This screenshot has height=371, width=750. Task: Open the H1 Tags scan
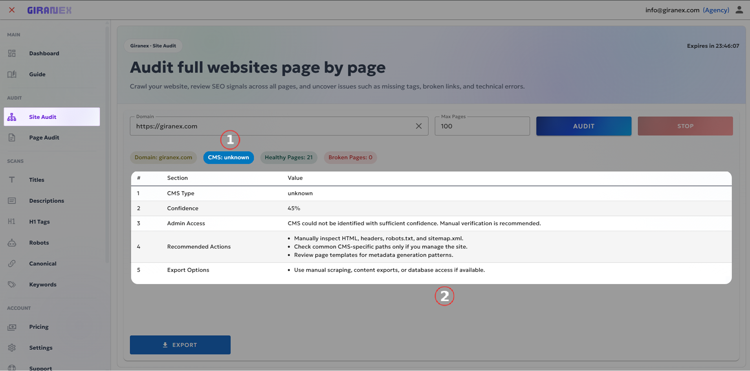click(x=52, y=222)
